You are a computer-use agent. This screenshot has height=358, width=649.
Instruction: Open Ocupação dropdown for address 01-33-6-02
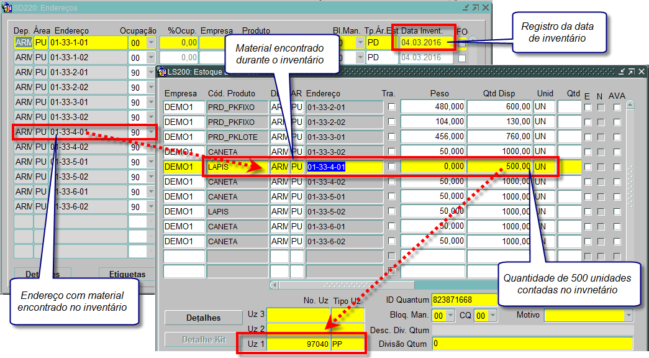tap(151, 207)
